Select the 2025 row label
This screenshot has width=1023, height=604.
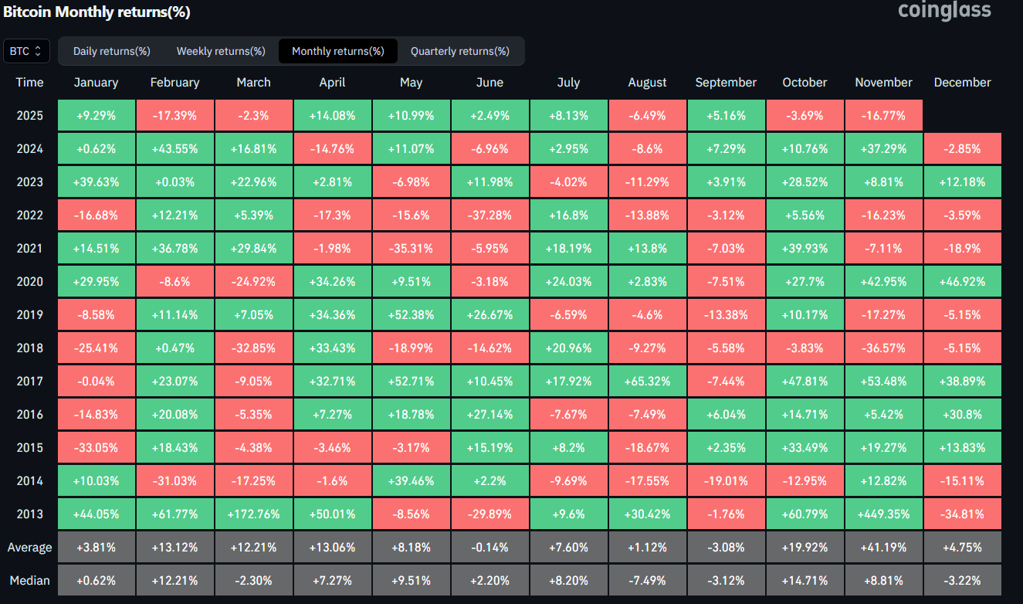pyautogui.click(x=29, y=115)
